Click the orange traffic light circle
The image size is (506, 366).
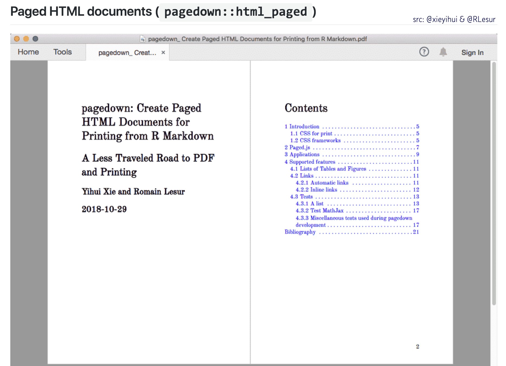17,39
